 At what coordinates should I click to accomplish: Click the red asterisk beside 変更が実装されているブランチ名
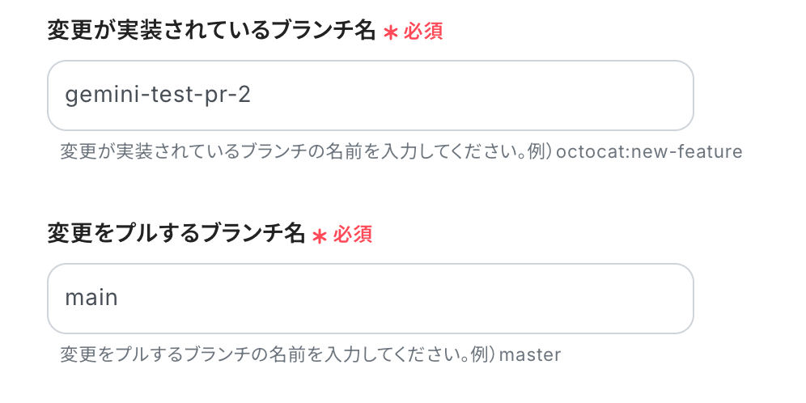point(391,33)
